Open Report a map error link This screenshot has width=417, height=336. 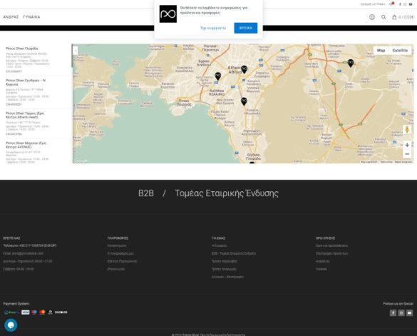403,162
